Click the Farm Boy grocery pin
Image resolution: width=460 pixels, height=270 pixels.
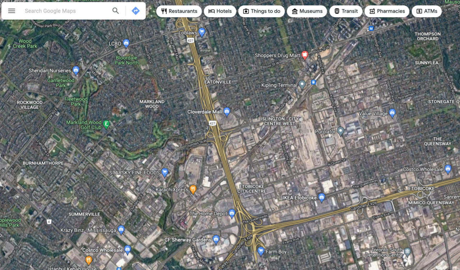[261, 251]
